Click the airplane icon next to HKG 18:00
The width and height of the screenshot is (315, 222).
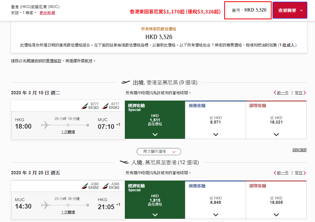(45, 125)
